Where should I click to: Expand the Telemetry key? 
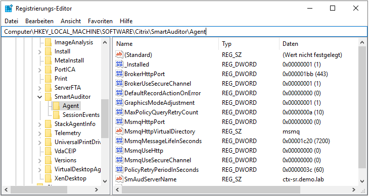tap(39, 133)
